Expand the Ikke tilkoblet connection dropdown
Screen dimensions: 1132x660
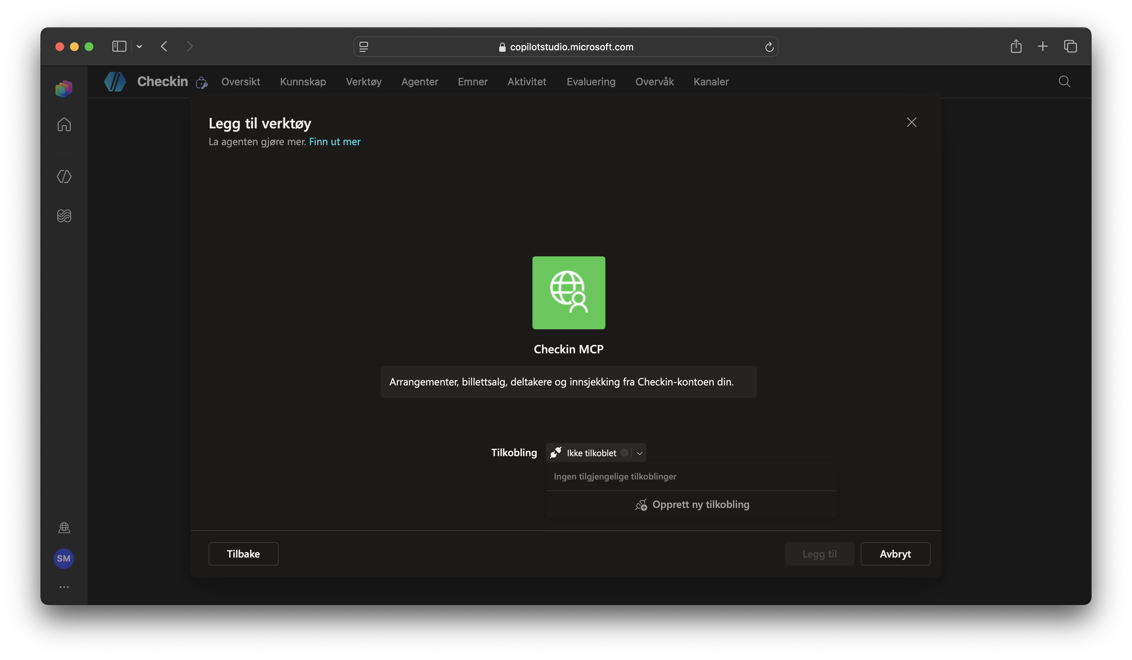[639, 453]
